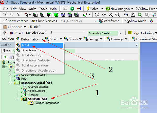
Task: Click the triad axes icon near Show Mesh
Action: pos(151,21)
